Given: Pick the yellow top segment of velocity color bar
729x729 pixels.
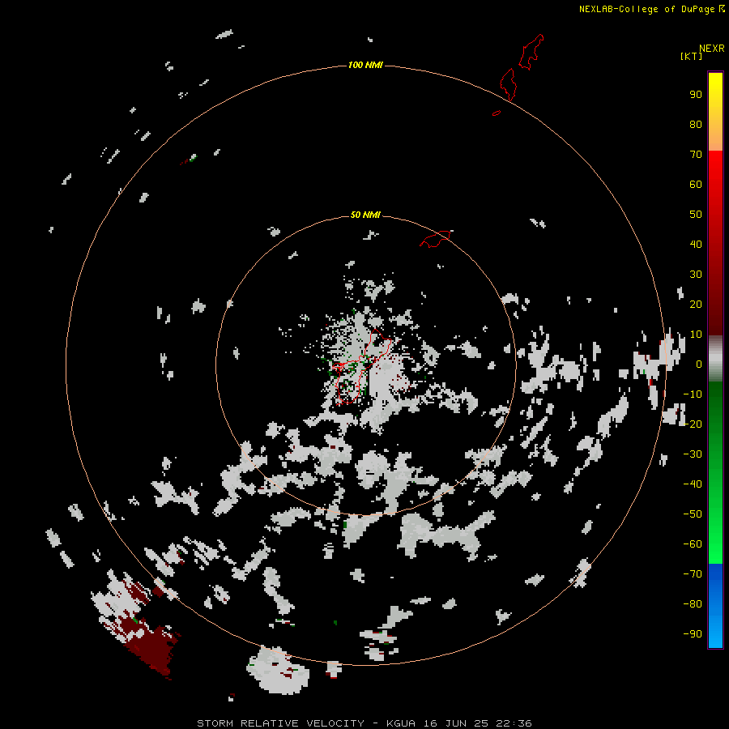Looking at the screenshot, I should pos(715,112).
